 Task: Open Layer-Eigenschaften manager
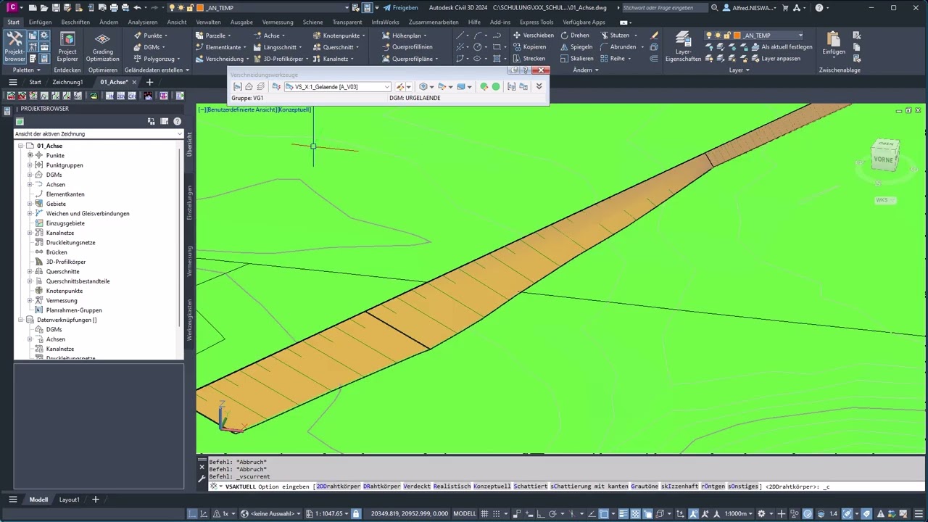coord(683,47)
